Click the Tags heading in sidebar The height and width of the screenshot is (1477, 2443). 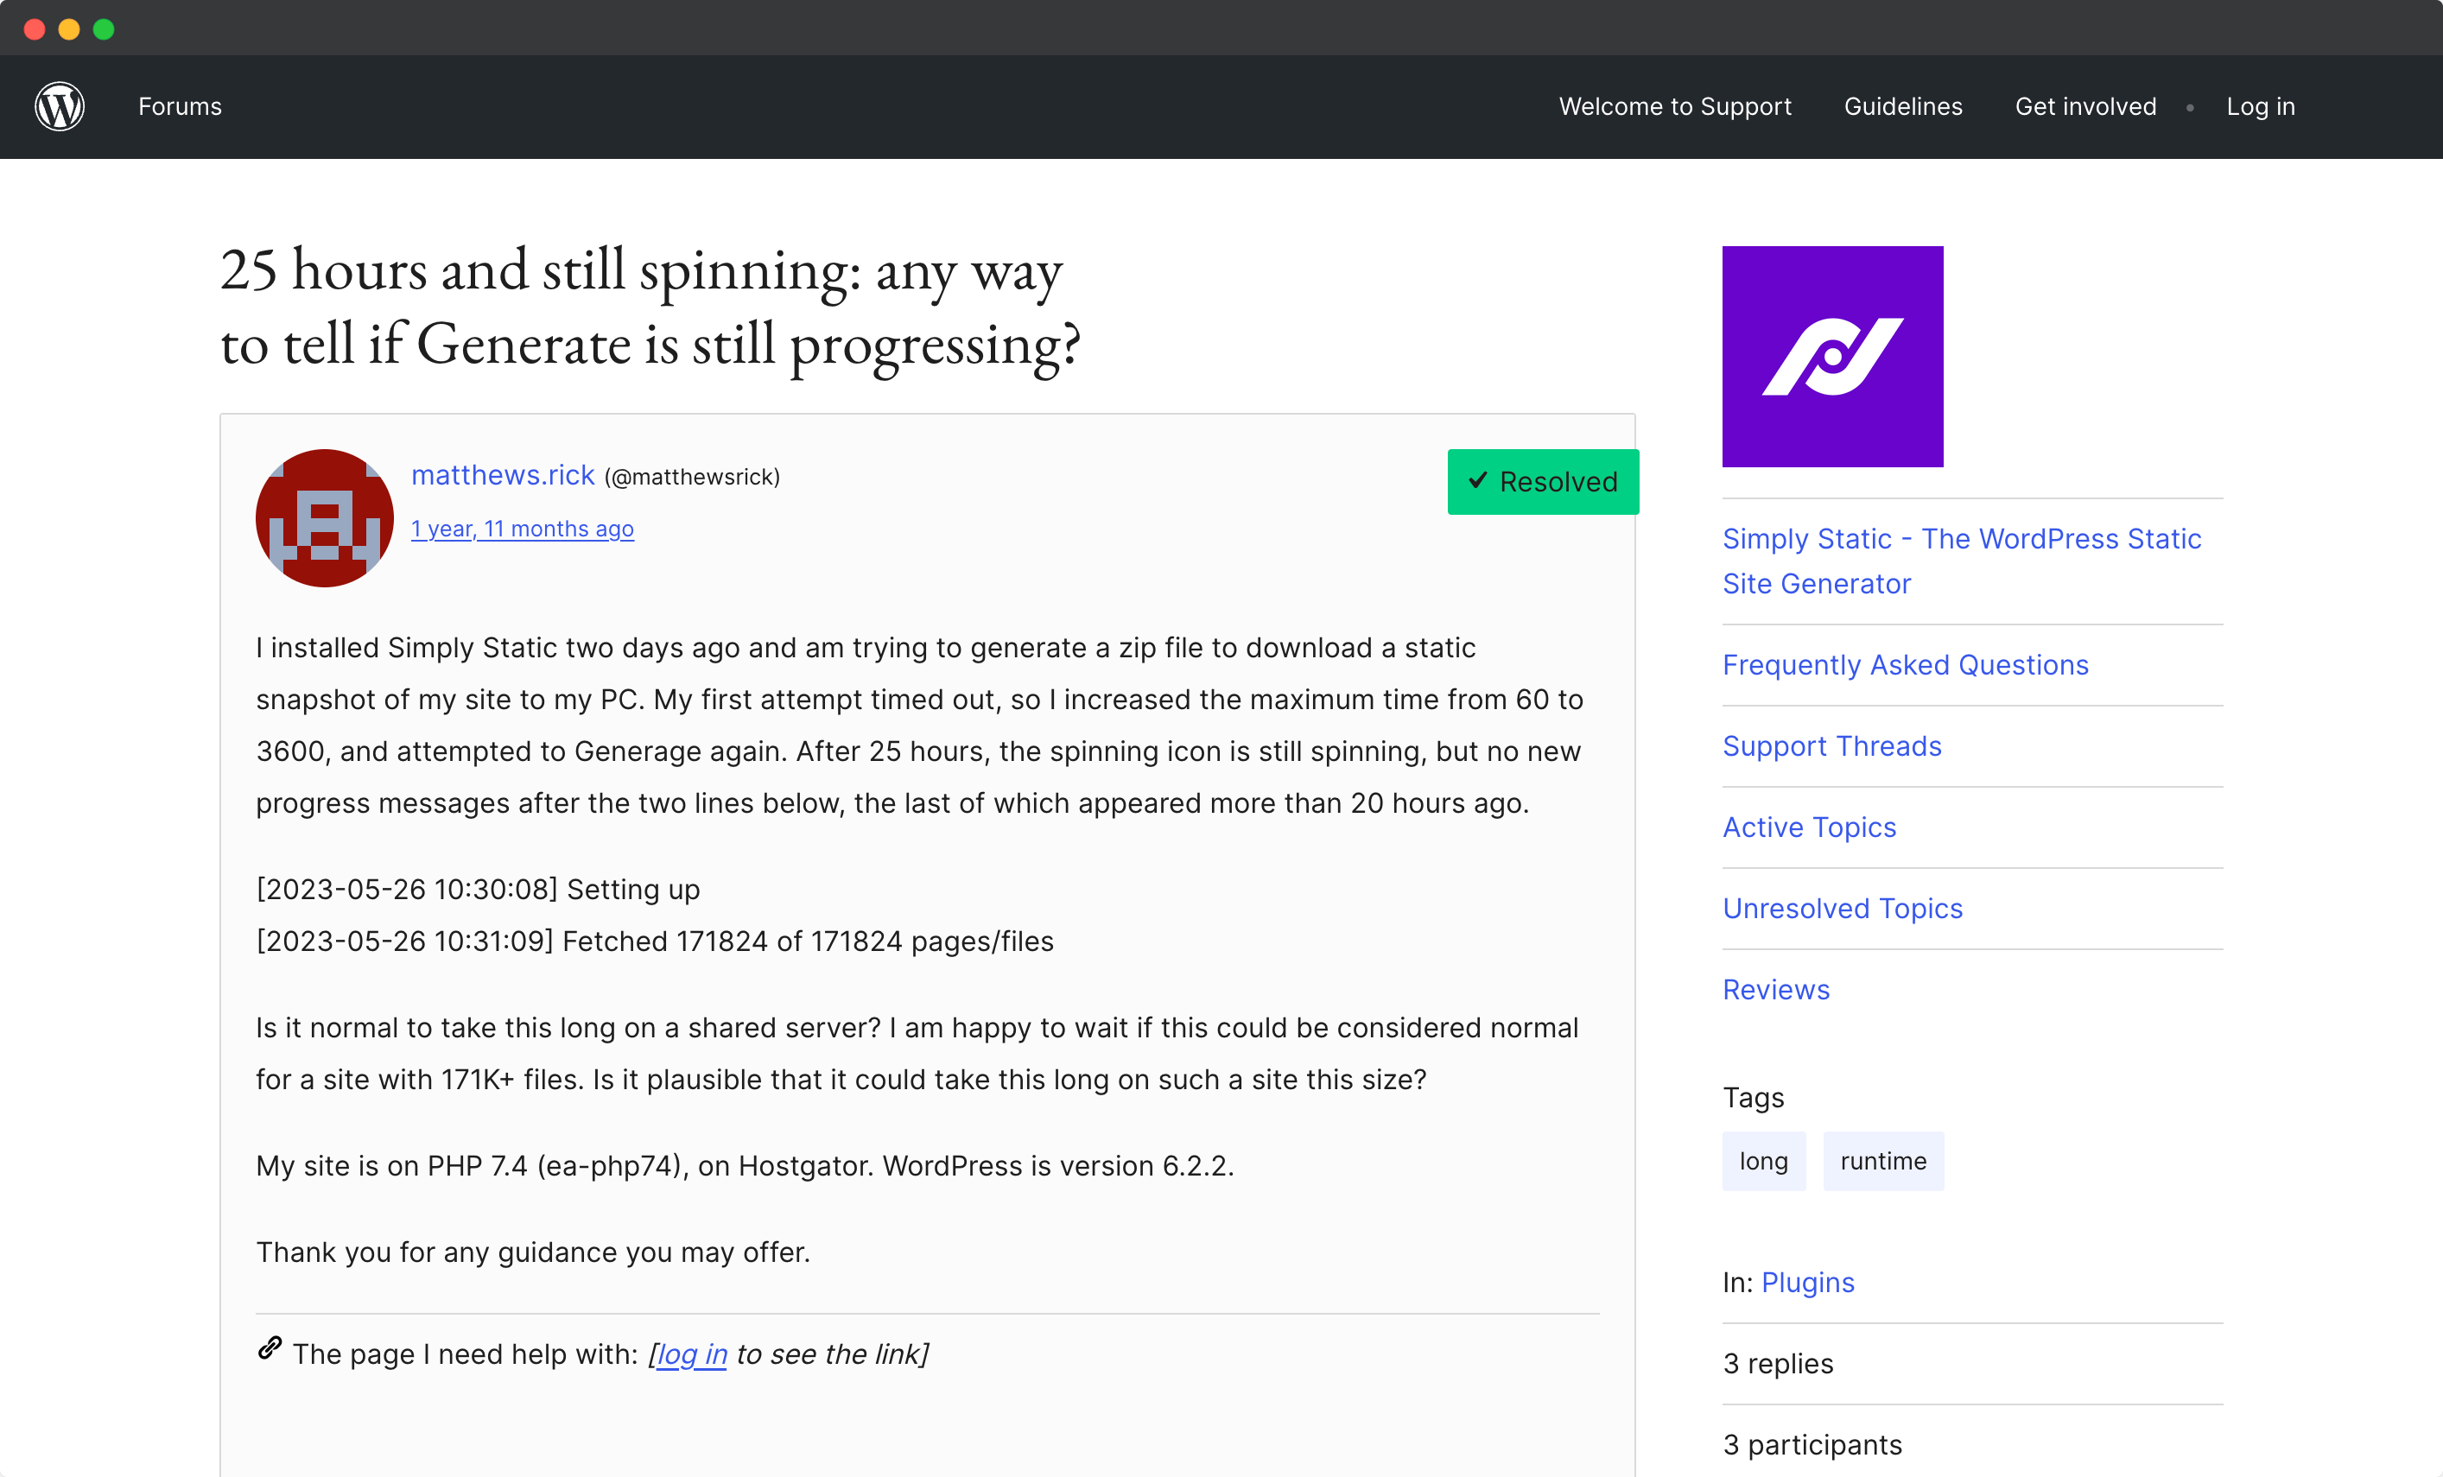(x=1753, y=1097)
